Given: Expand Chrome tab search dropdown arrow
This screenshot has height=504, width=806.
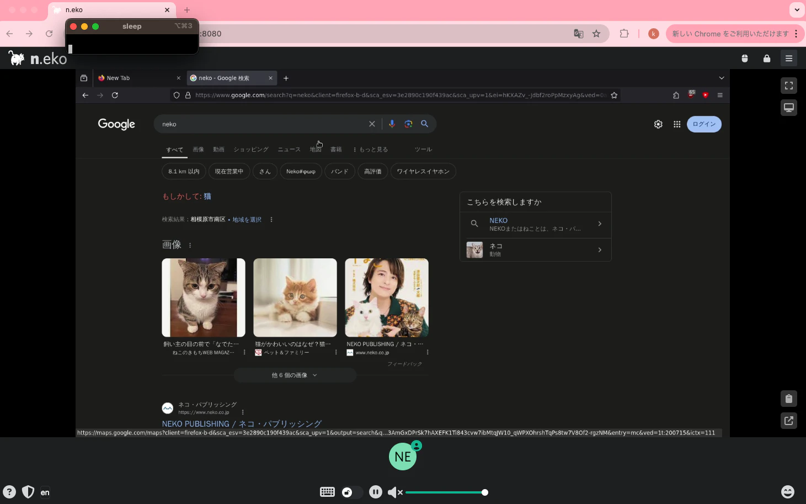Looking at the screenshot, I should [797, 9].
